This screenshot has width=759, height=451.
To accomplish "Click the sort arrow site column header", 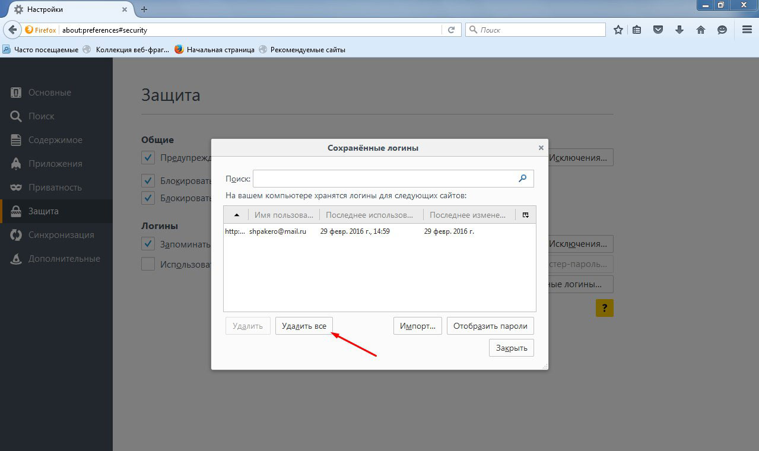I will [x=236, y=215].
